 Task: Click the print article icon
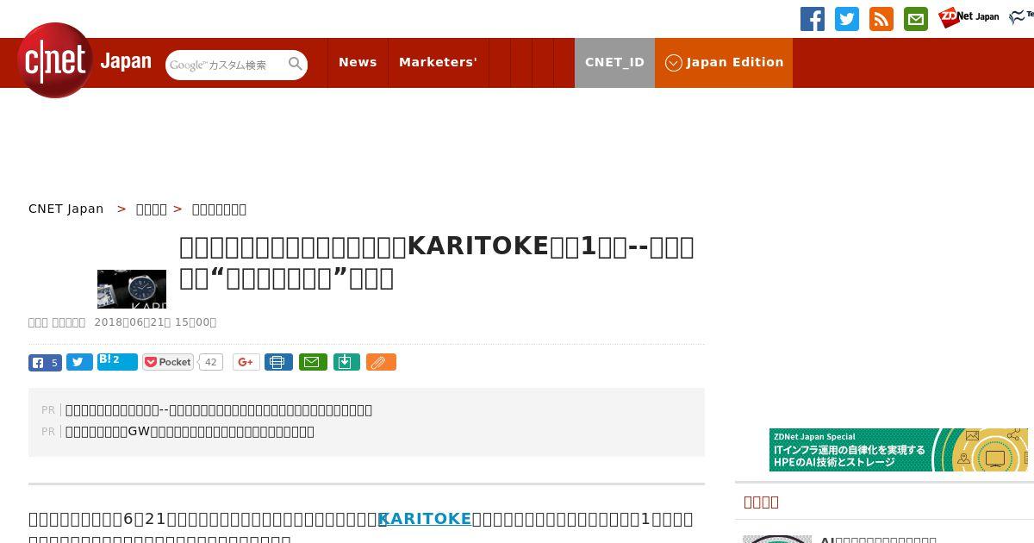pyautogui.click(x=278, y=362)
